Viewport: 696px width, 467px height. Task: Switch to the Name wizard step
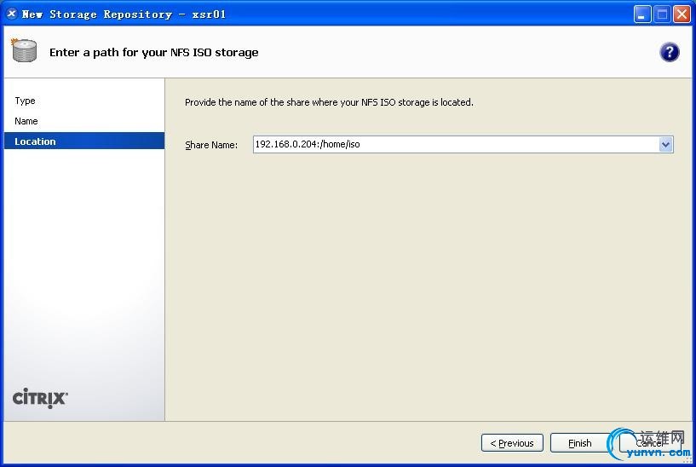coord(26,121)
